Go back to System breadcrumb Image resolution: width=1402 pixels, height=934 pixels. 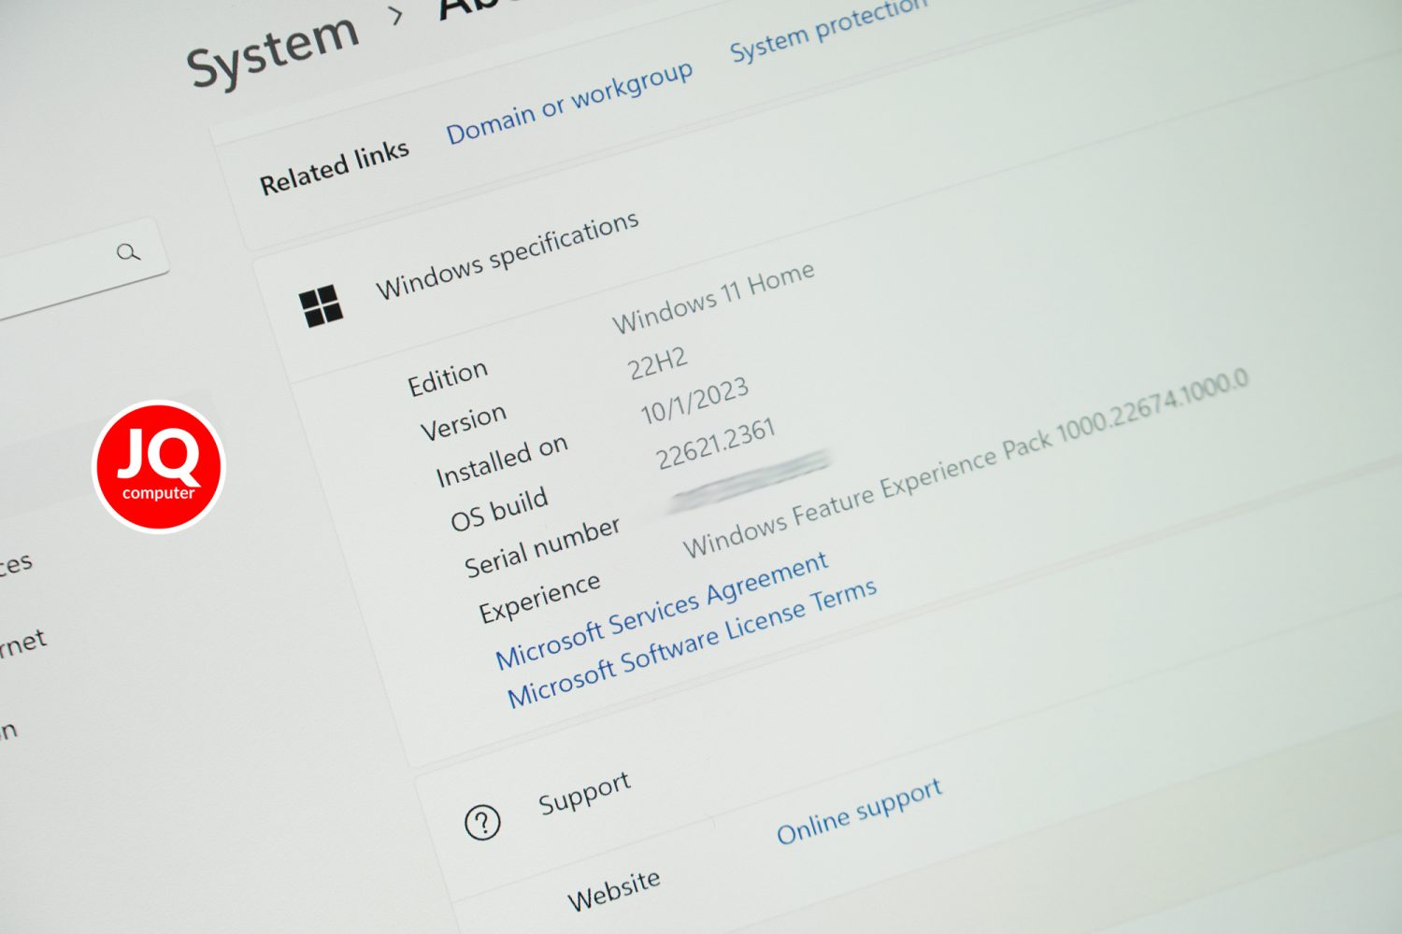(x=273, y=52)
